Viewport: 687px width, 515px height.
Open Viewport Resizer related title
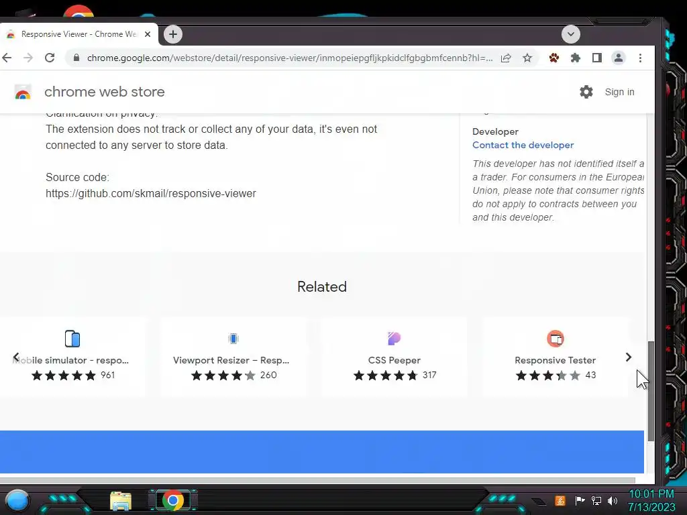[231, 360]
